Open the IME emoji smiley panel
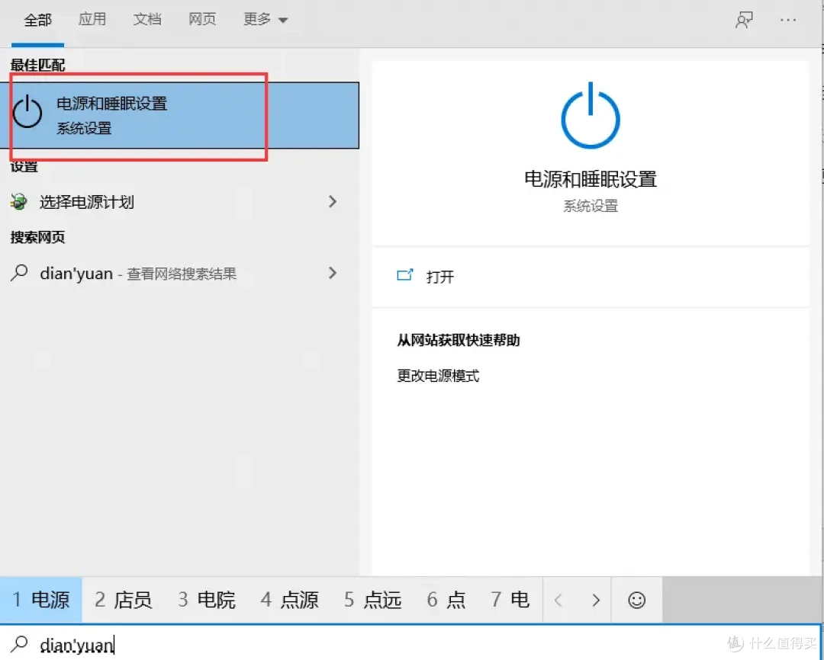824x660 pixels. [x=637, y=600]
